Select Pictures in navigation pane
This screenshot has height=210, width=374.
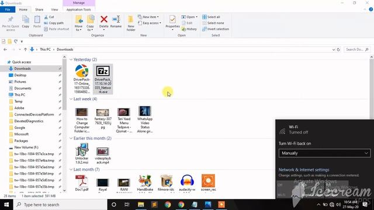pos(20,82)
